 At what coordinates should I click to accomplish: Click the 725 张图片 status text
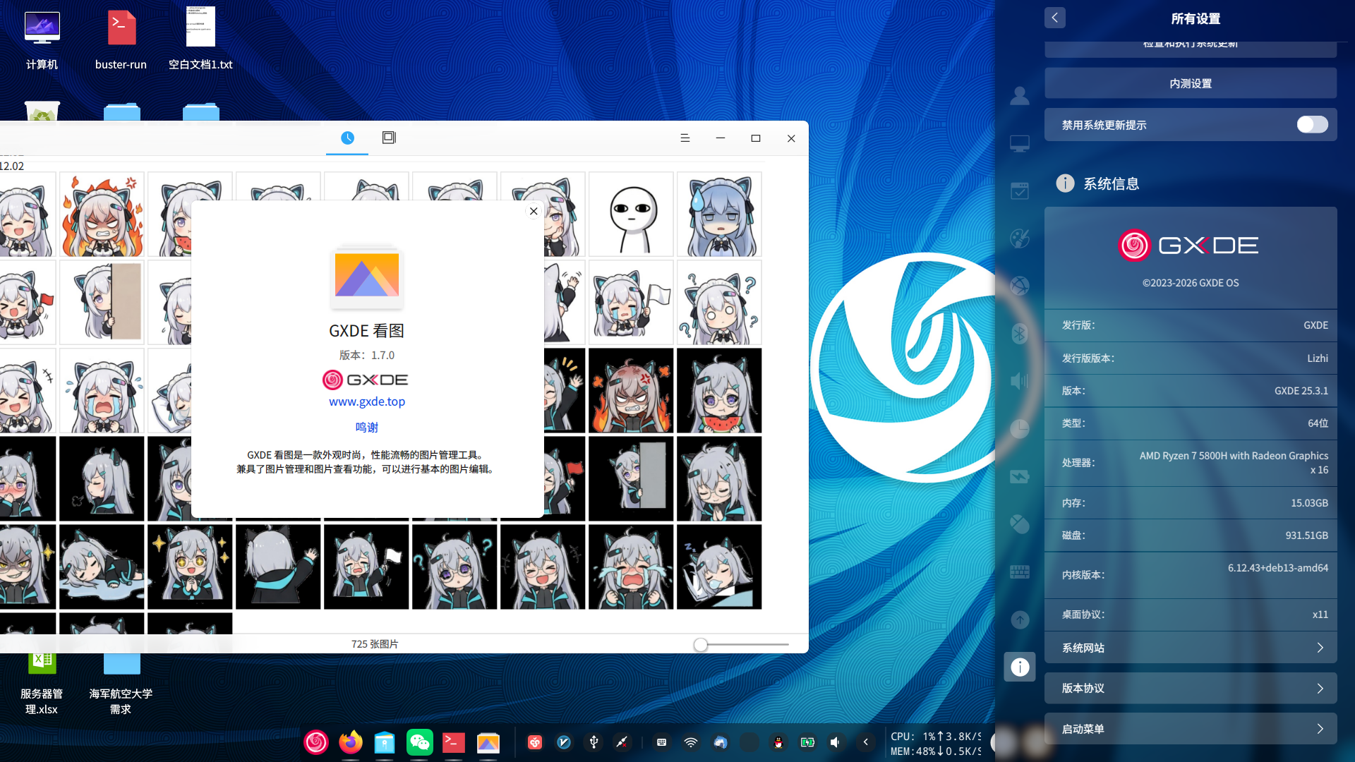375,644
